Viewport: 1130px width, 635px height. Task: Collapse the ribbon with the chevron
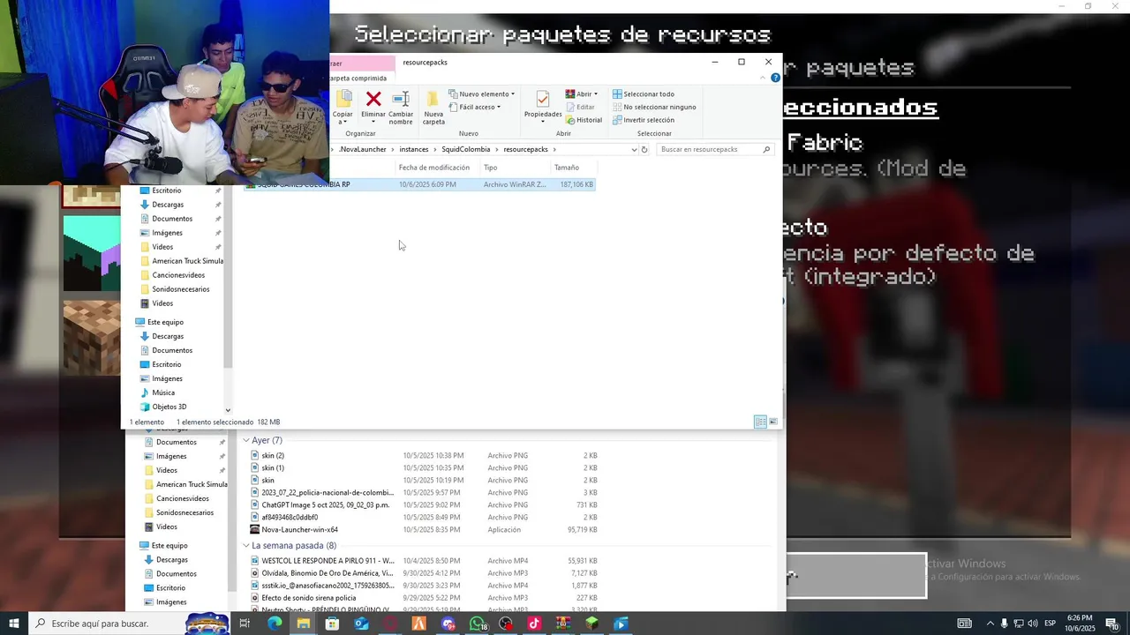click(763, 78)
